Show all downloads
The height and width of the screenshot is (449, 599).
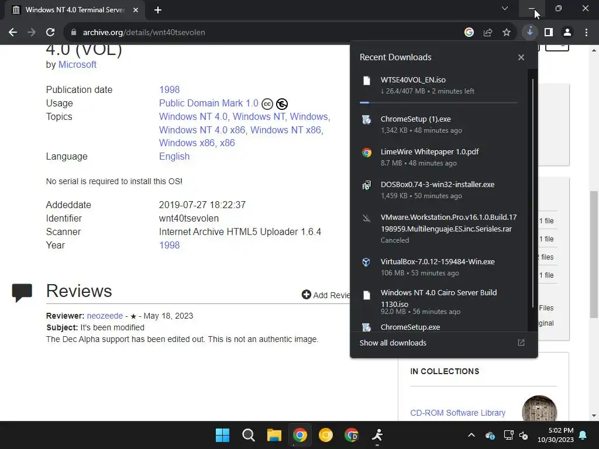coord(443,343)
